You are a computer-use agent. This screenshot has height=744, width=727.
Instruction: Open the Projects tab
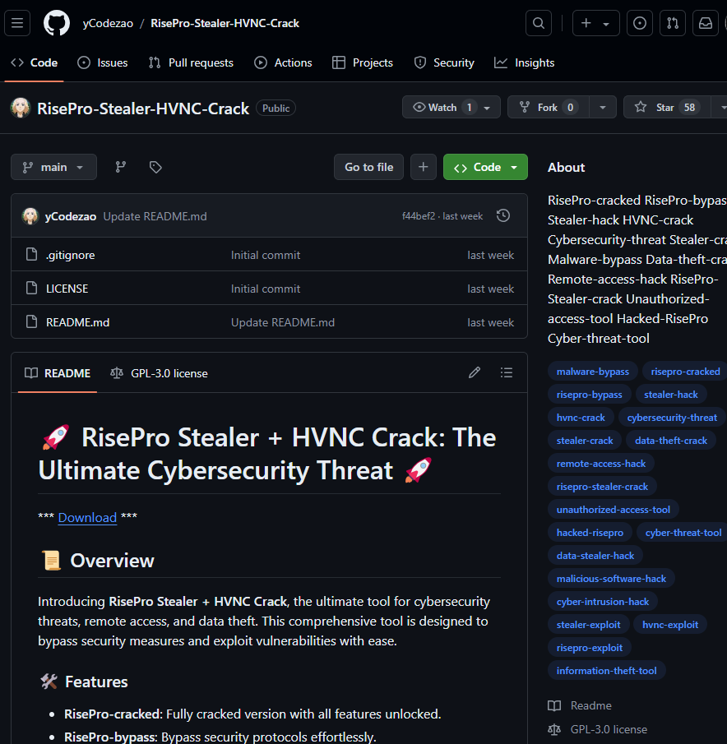click(363, 62)
